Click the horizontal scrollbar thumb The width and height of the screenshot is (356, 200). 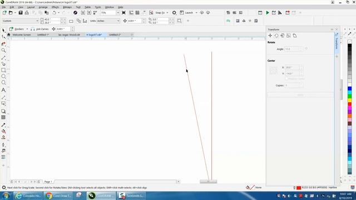[208, 182]
